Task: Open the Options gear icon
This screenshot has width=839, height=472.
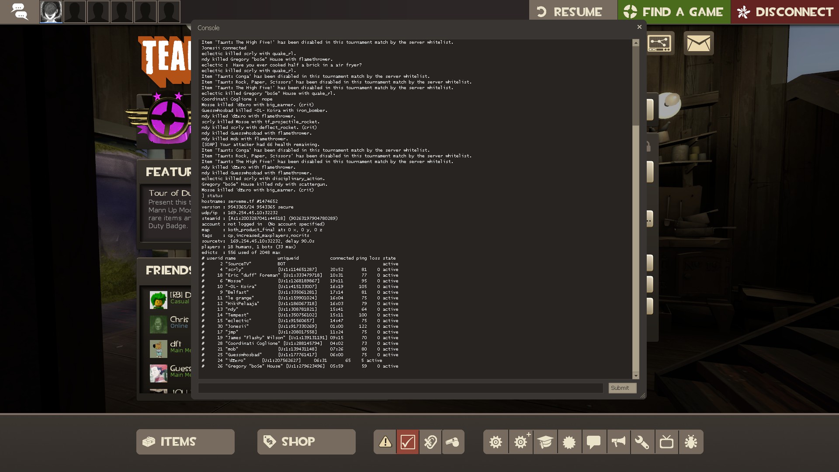Action: click(x=496, y=442)
